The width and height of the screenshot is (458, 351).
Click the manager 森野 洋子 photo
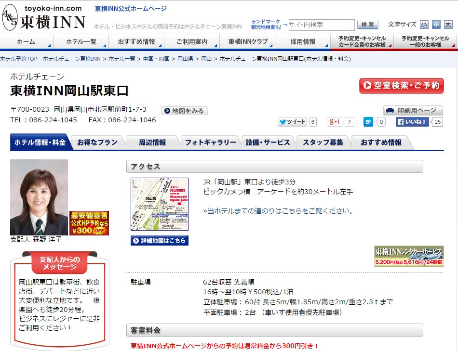coord(39,197)
